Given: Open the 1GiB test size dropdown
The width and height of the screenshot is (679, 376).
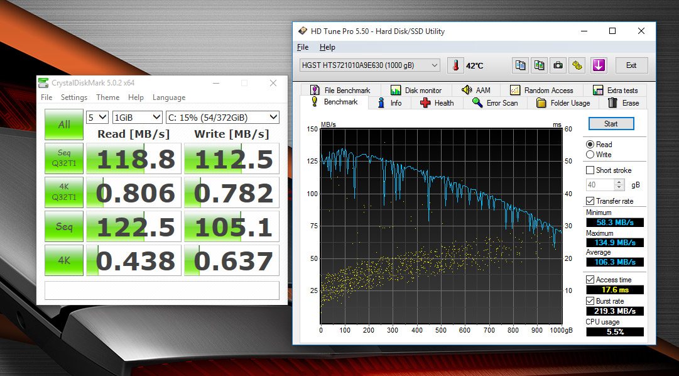Looking at the screenshot, I should pos(138,117).
